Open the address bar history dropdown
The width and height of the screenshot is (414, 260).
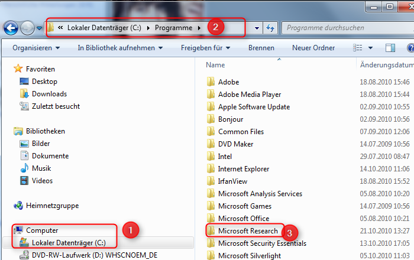[257, 28]
